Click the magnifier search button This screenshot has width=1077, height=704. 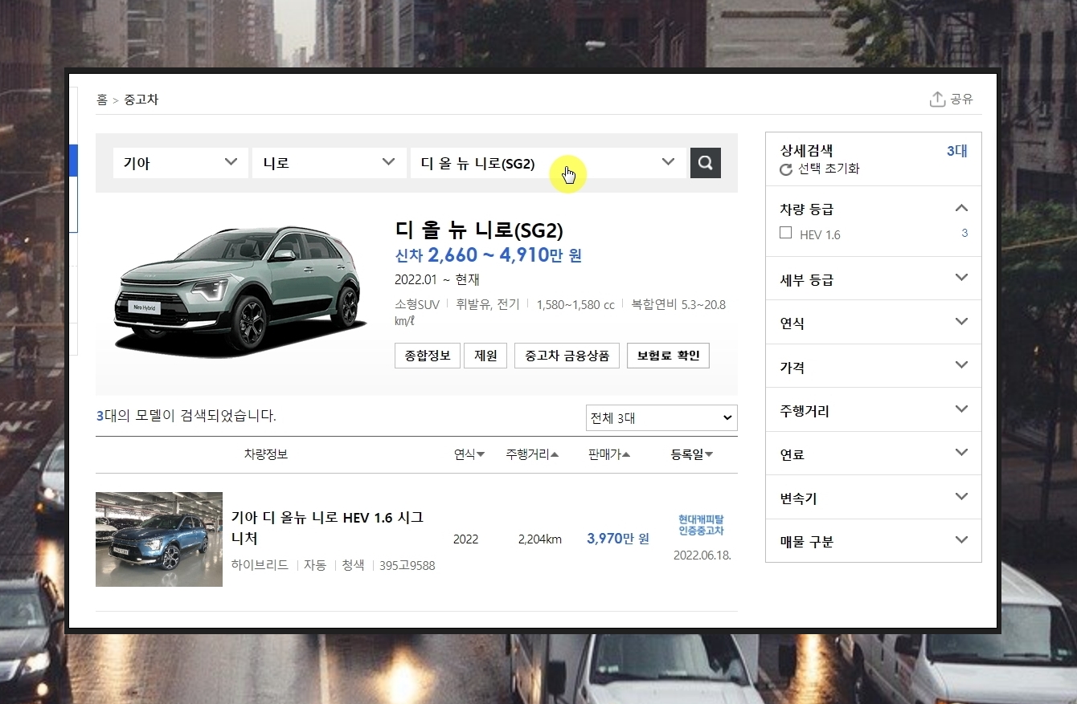705,163
